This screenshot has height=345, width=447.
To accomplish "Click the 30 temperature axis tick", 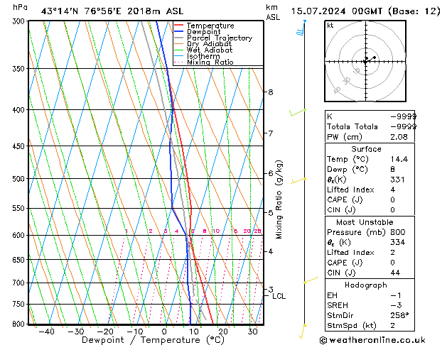I will click(252, 332).
